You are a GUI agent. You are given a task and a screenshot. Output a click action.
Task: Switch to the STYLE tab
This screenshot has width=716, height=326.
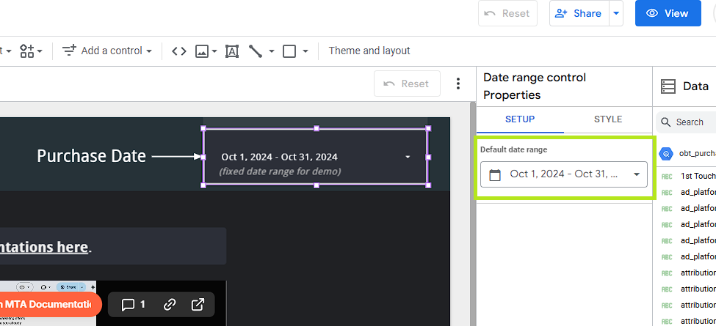click(608, 119)
